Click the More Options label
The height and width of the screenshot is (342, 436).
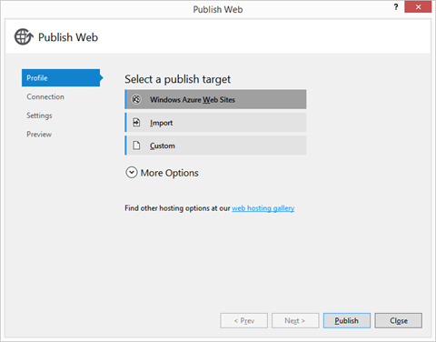170,173
